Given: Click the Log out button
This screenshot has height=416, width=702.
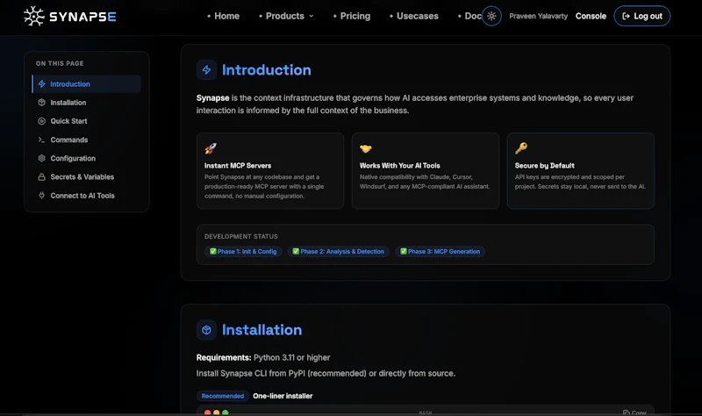Looking at the screenshot, I should click(641, 16).
